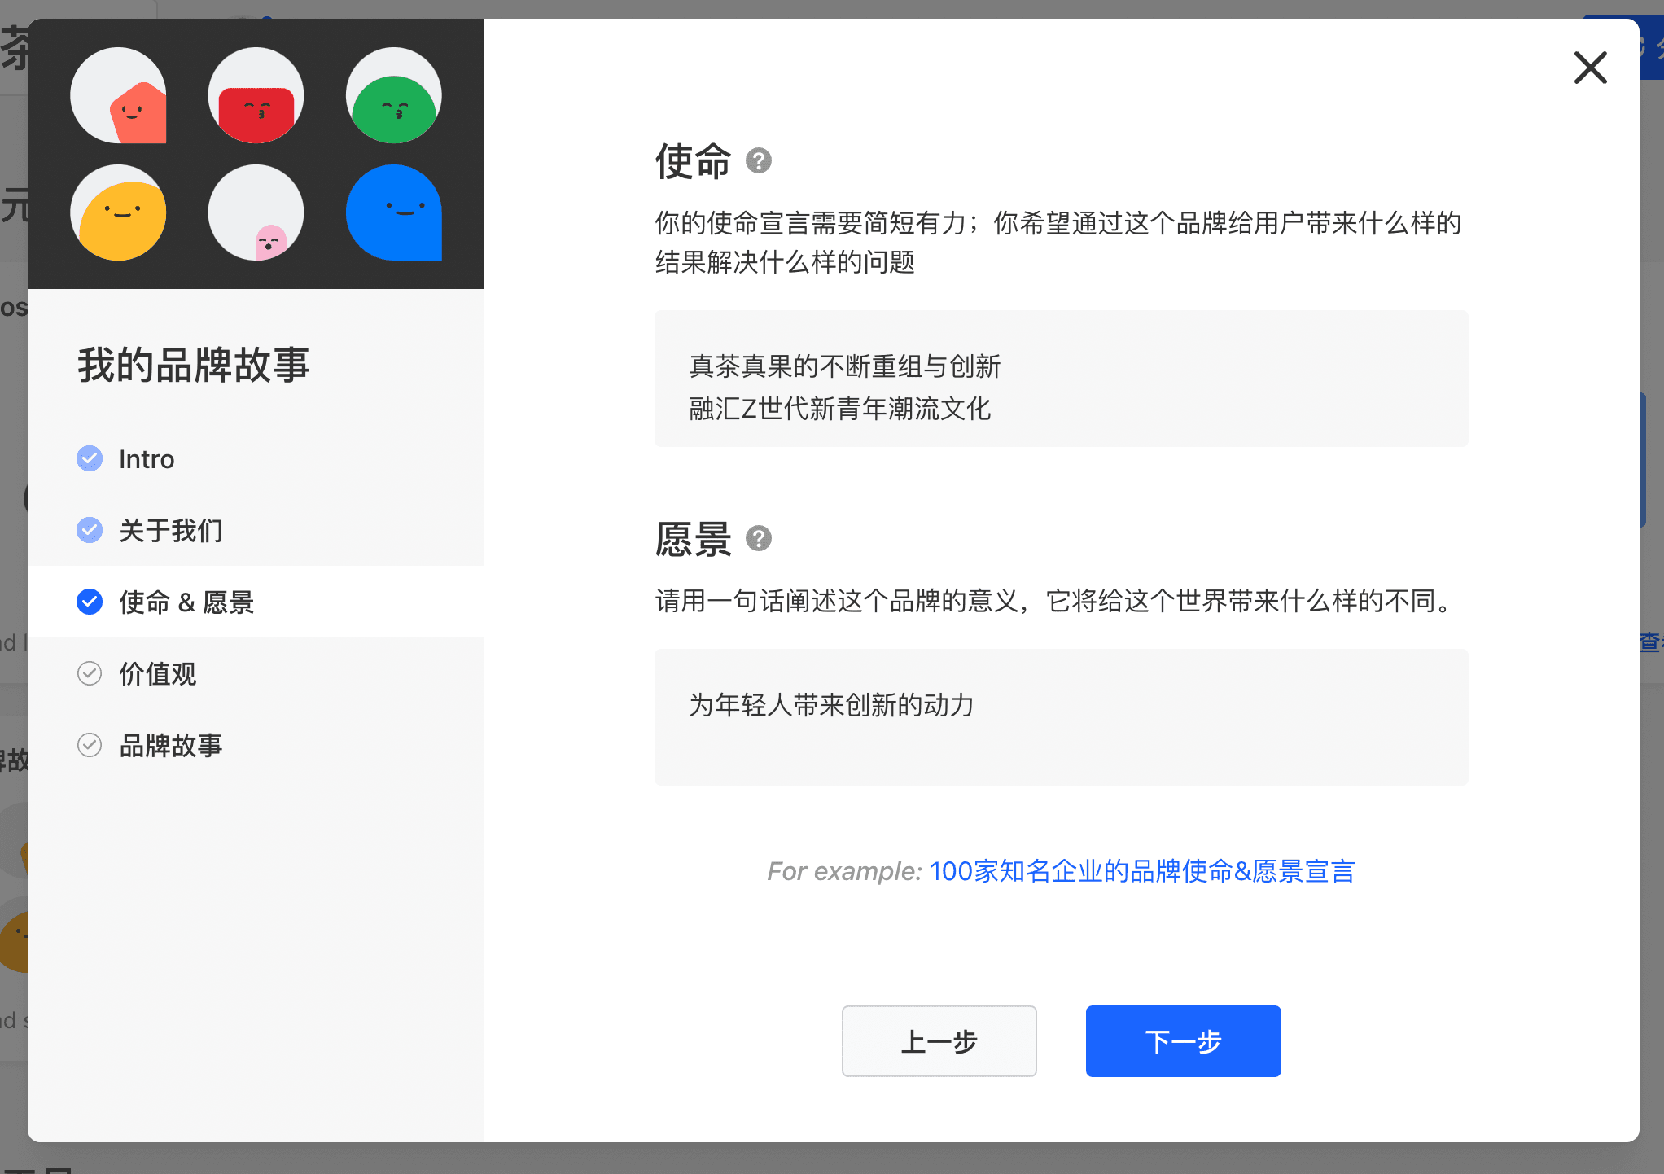Select the blue smiling blob avatar
Screen dimensions: 1664x1174
click(393, 212)
